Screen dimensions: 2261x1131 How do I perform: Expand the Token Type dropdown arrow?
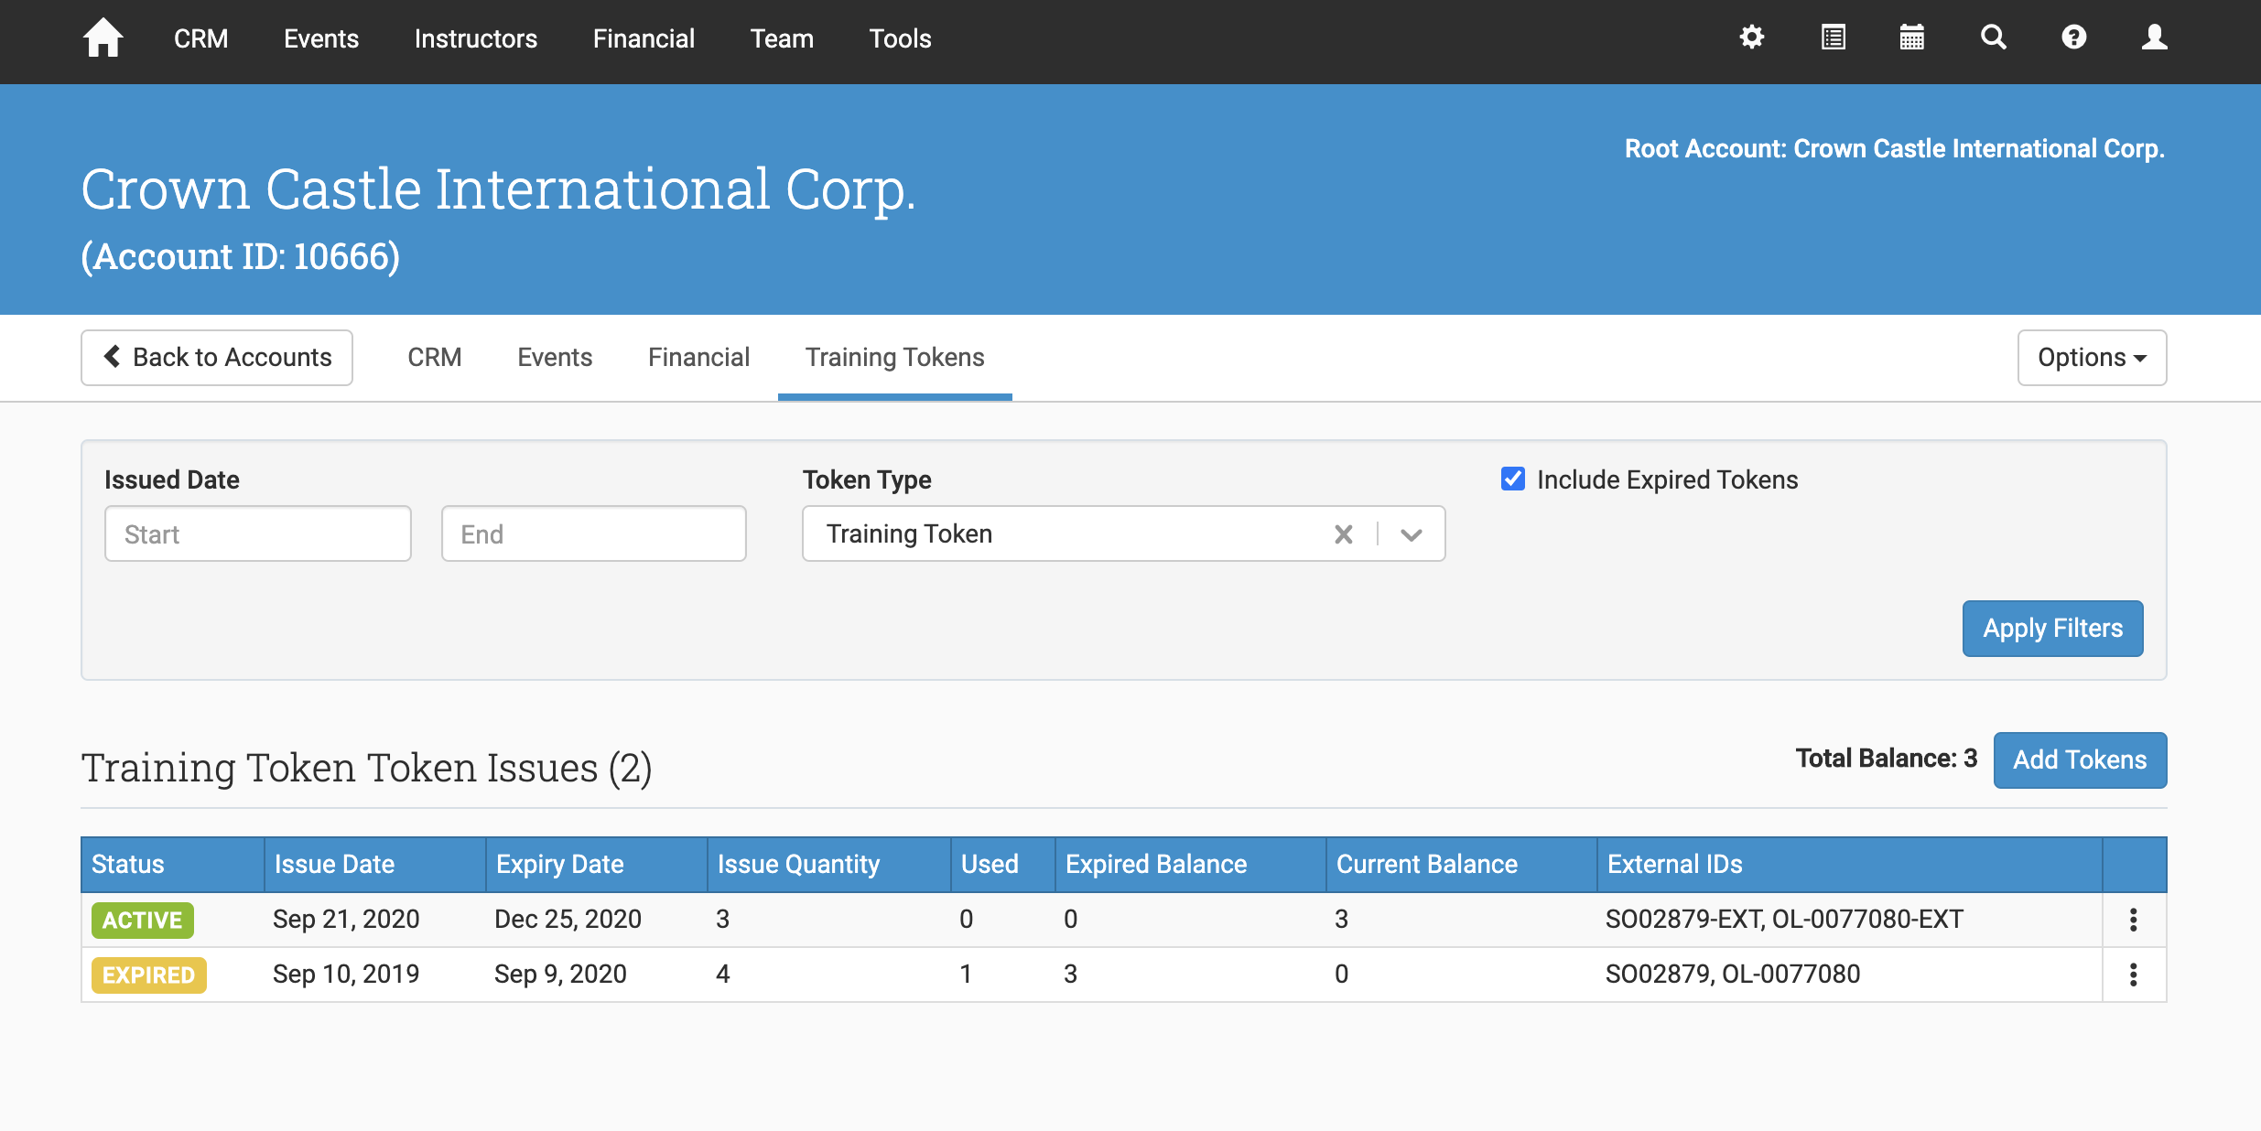[x=1411, y=534]
